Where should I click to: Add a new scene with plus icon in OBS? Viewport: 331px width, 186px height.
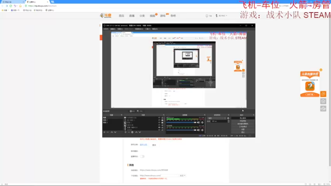(104, 132)
